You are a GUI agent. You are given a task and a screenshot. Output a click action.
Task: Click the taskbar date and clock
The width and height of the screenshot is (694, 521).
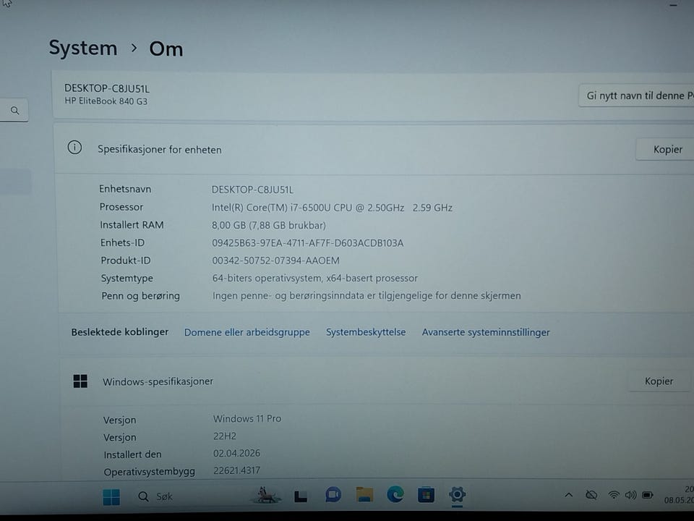(x=679, y=495)
